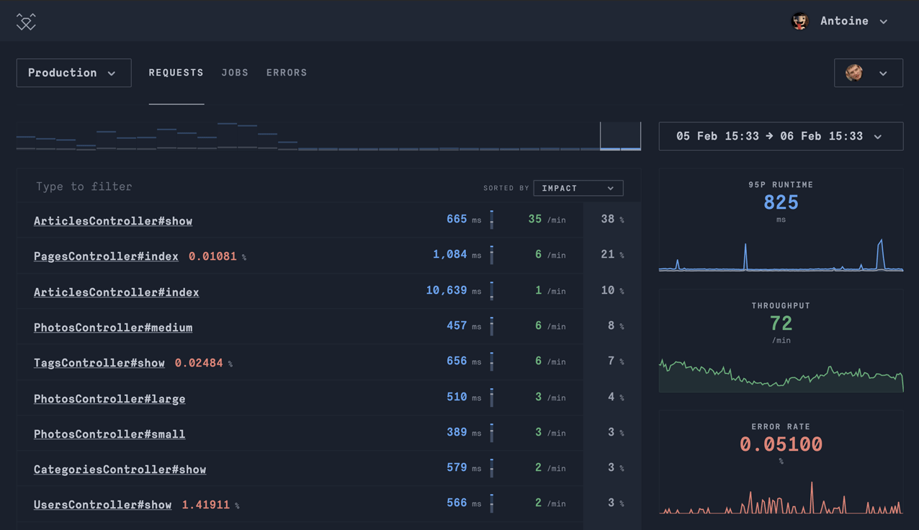Viewport: 919px width, 530px height.
Task: Click the 35 /min throughput value
Action: (x=547, y=219)
